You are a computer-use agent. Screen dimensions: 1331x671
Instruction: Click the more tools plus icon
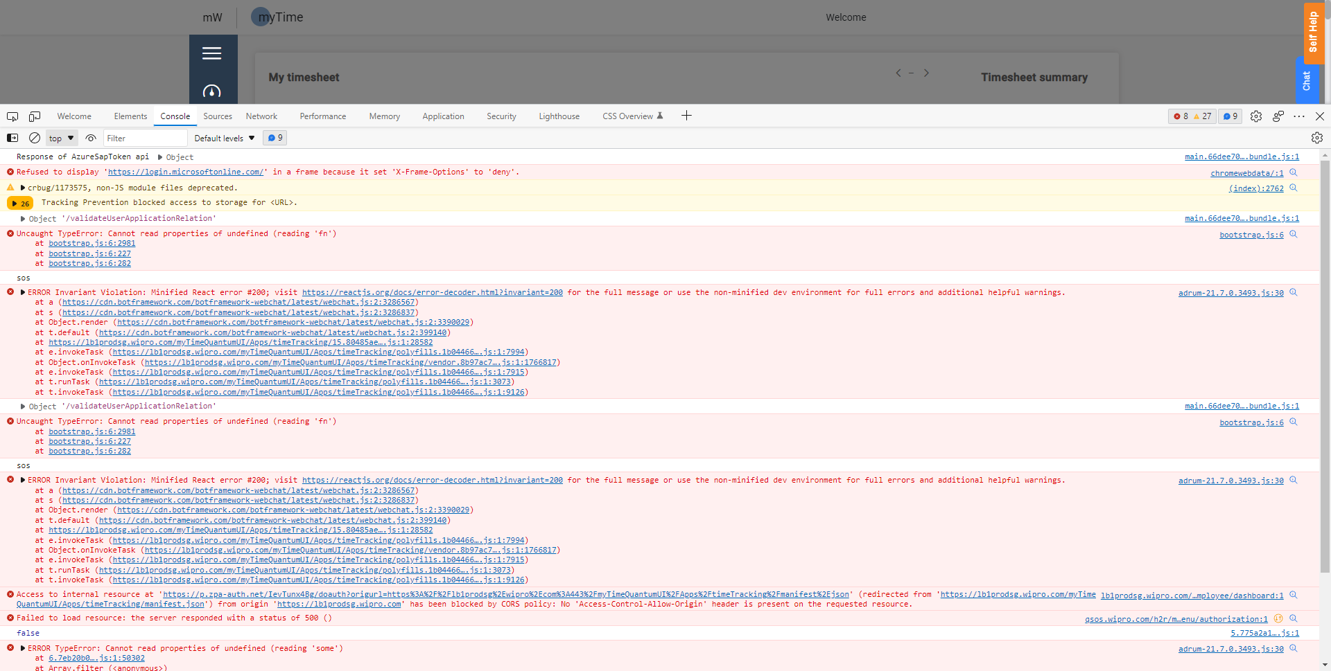click(x=686, y=116)
